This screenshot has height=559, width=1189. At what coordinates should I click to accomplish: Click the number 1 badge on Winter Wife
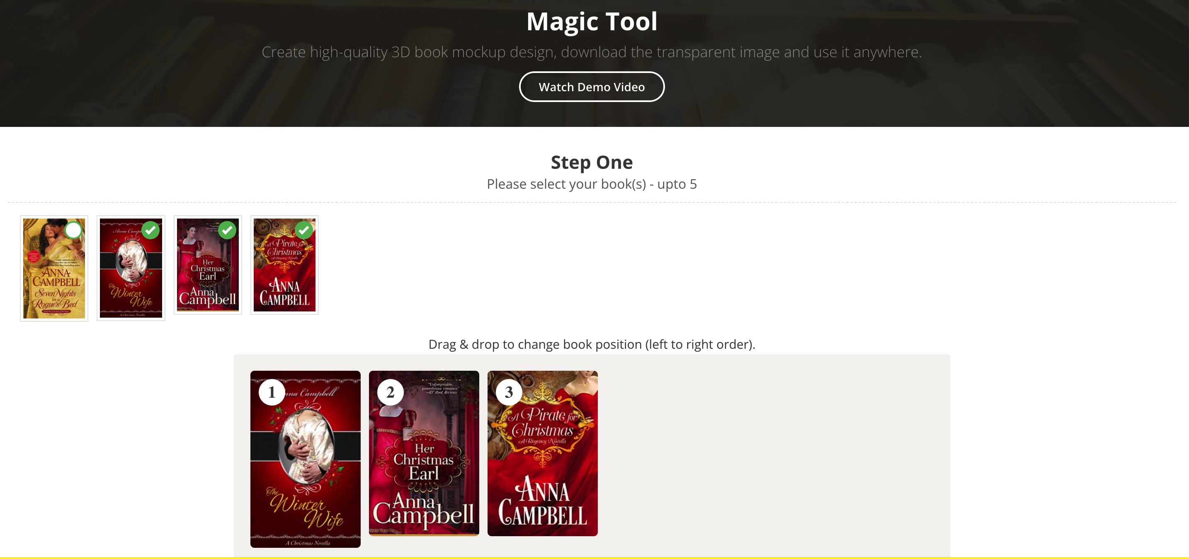click(272, 392)
